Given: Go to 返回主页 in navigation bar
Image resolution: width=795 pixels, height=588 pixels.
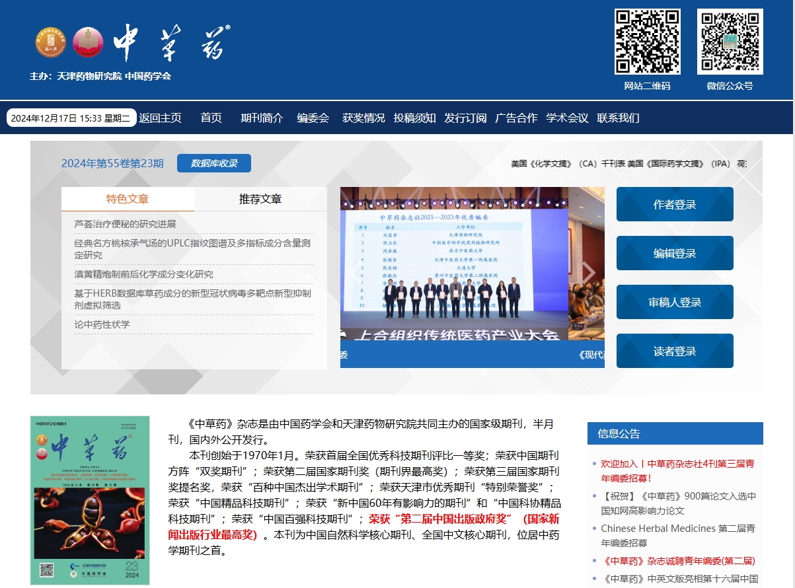Looking at the screenshot, I should [x=161, y=118].
